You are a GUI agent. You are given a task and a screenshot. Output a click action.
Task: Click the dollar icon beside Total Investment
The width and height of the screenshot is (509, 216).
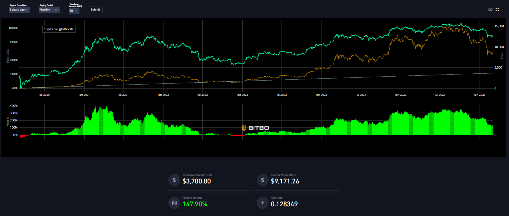point(174,180)
